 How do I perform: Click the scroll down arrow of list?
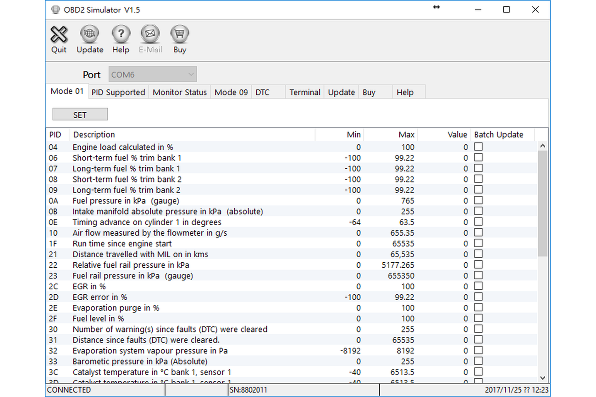(543, 378)
